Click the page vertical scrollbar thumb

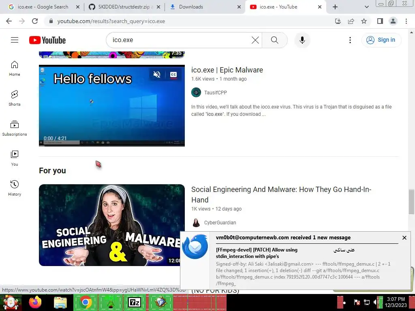(411, 202)
